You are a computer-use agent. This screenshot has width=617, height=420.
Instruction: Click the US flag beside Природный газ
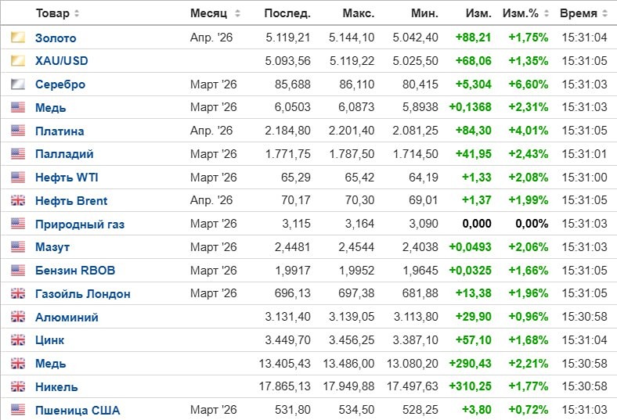click(x=18, y=224)
